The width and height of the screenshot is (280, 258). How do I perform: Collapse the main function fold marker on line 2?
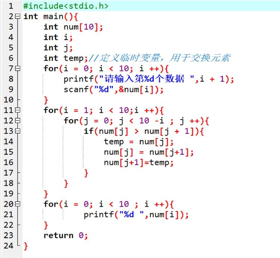(x=18, y=16)
